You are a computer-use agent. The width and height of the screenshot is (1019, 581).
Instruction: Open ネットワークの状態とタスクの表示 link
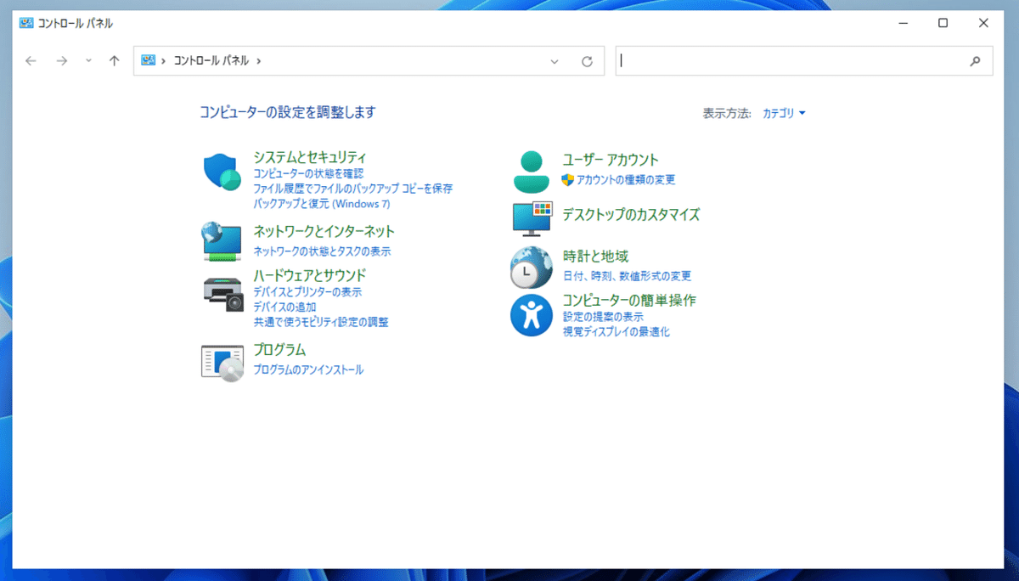click(x=323, y=251)
